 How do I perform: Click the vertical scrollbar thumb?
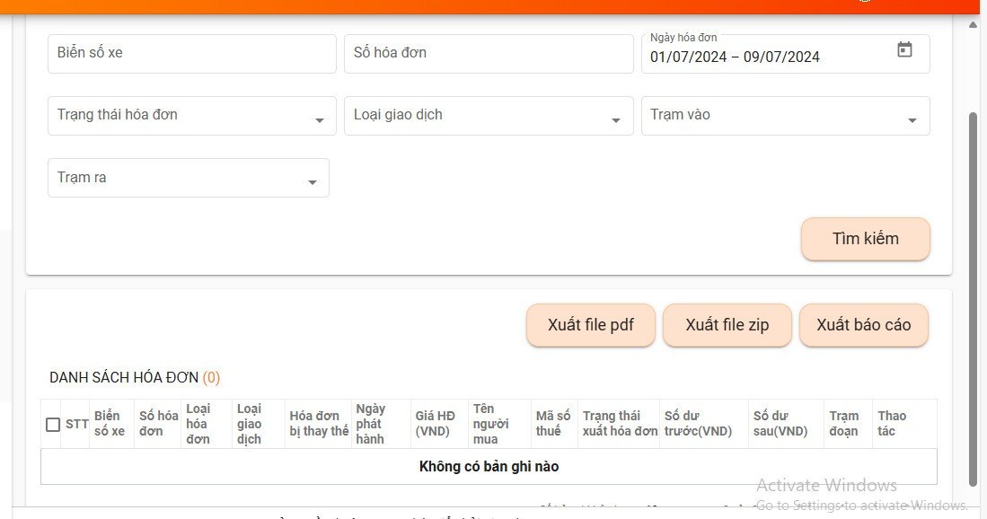(x=973, y=296)
